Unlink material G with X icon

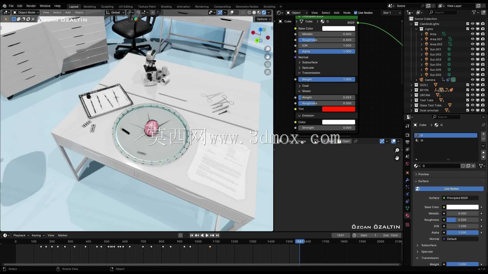tap(473, 166)
